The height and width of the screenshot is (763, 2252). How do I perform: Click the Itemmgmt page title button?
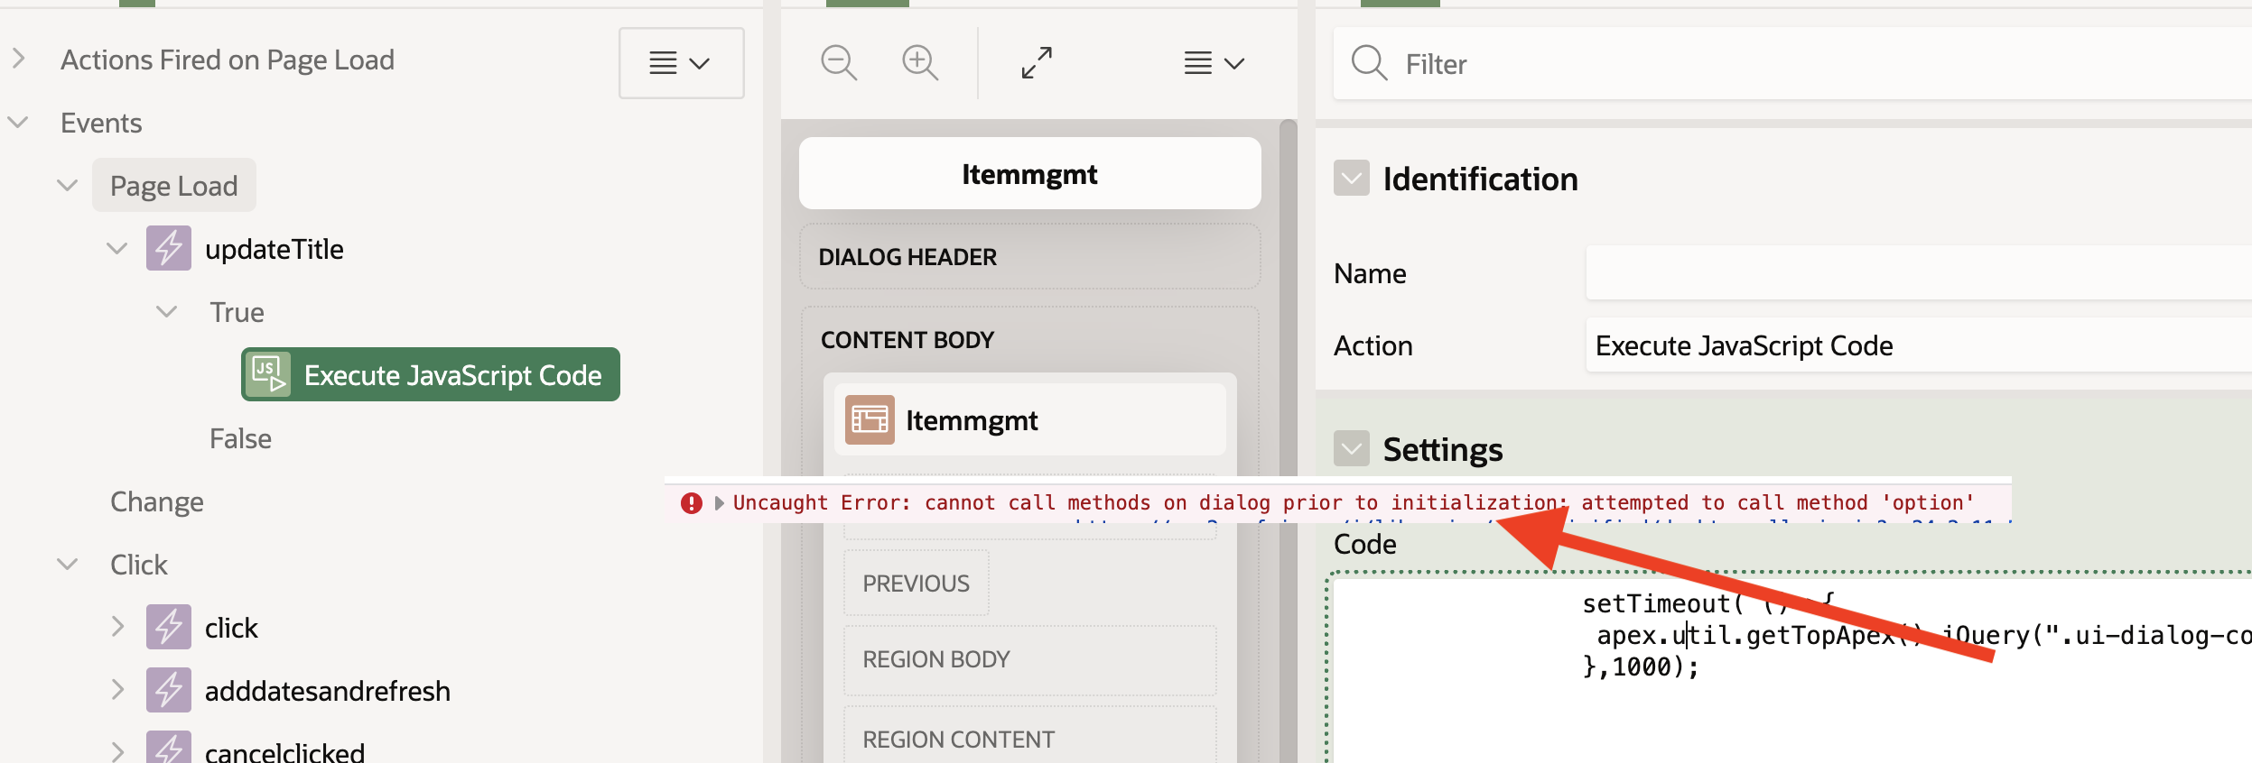click(1029, 174)
